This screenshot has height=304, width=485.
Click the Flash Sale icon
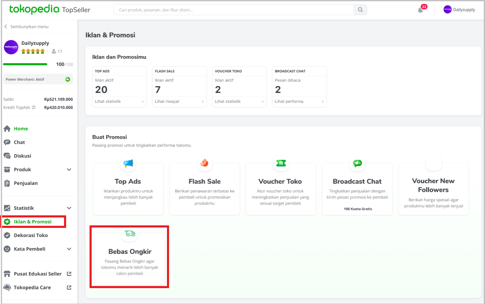(205, 163)
